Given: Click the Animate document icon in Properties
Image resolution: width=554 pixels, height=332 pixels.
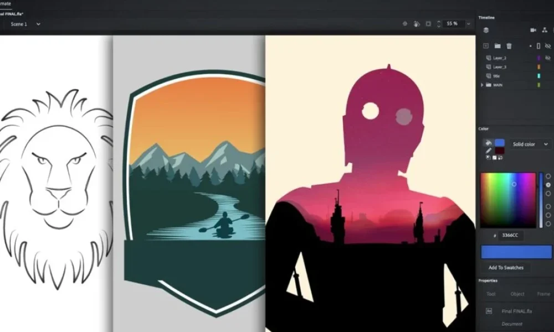Looking at the screenshot, I should [489, 311].
